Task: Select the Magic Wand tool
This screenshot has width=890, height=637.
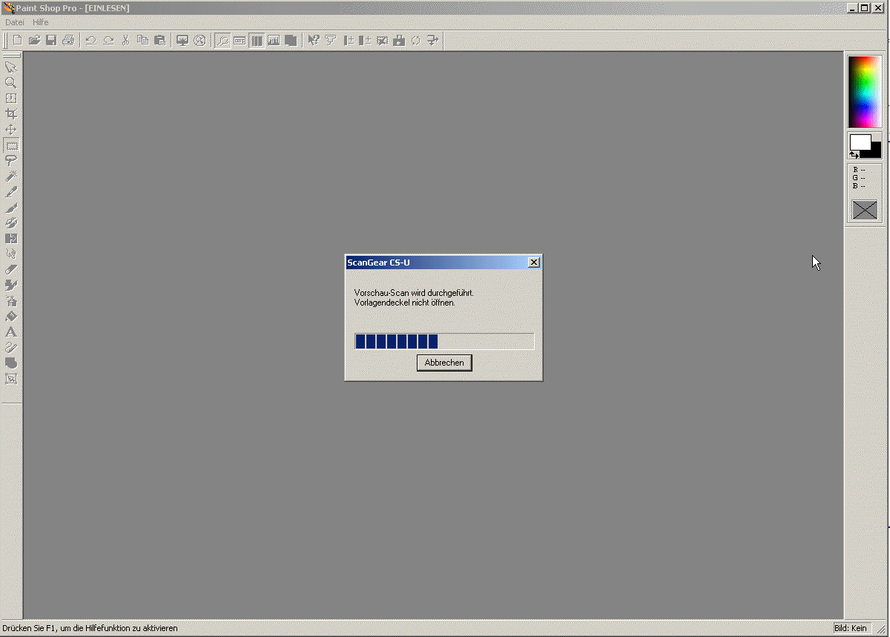Action: click(x=11, y=176)
